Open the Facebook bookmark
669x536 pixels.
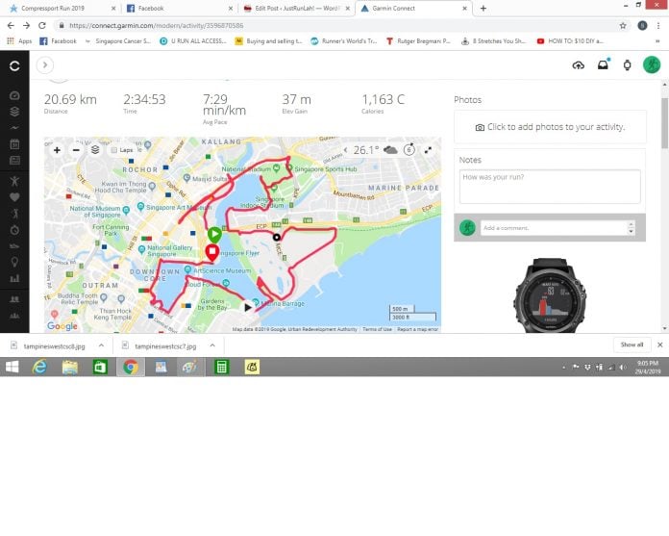pyautogui.click(x=58, y=41)
